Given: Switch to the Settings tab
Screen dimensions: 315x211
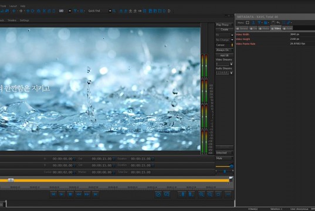Looking at the screenshot, I should click(x=24, y=21).
